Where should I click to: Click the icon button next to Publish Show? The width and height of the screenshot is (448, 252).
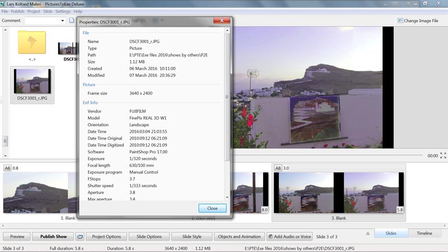(80, 236)
